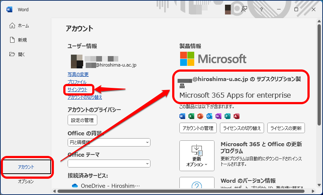The width and height of the screenshot is (323, 195).
Task: Click the 新規 blank page icon
Action: coord(12,40)
